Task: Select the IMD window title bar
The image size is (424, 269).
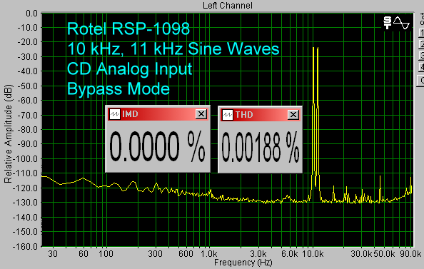Action: coord(157,114)
